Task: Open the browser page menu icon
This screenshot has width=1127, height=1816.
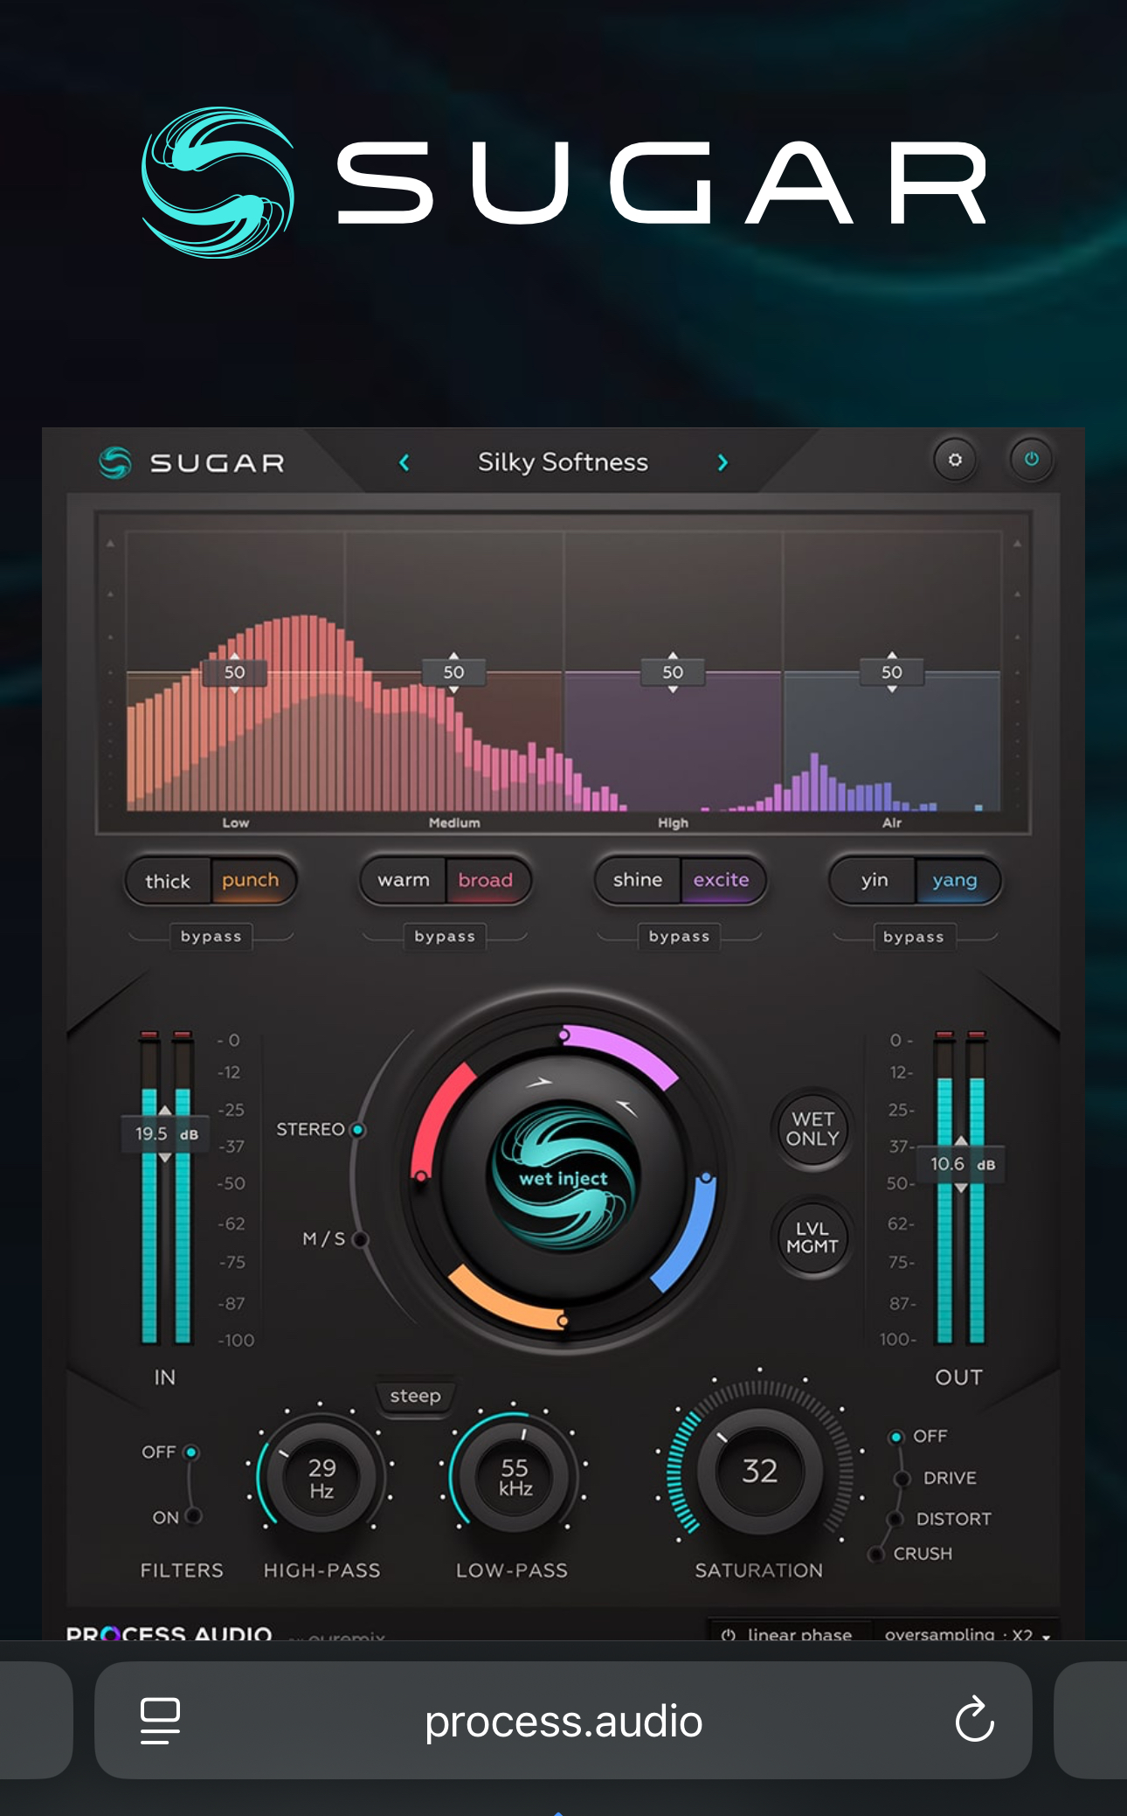Action: (161, 1721)
